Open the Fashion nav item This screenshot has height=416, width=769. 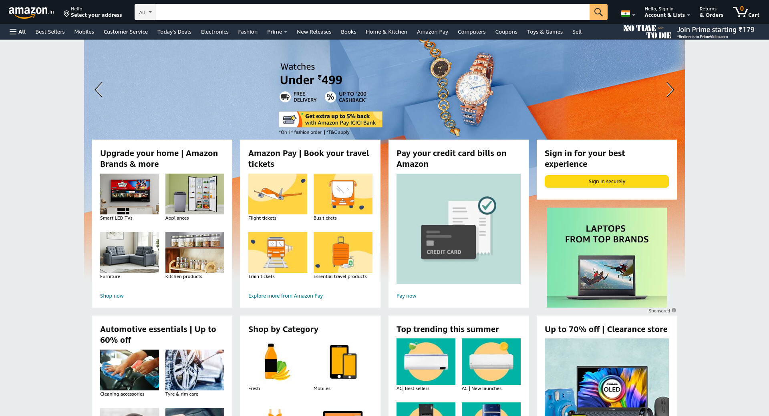[248, 32]
